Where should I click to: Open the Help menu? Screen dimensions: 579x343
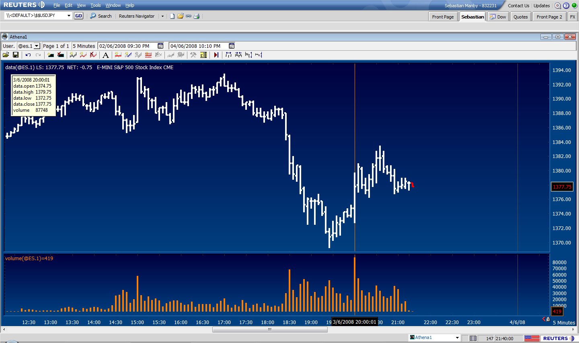pos(129,5)
